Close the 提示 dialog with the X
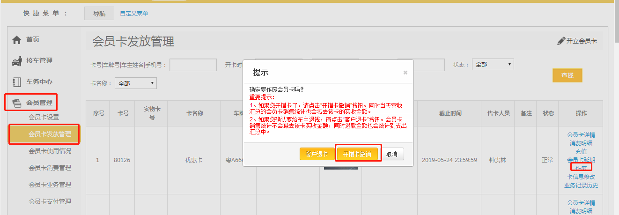This screenshot has height=215, width=619. (x=405, y=73)
